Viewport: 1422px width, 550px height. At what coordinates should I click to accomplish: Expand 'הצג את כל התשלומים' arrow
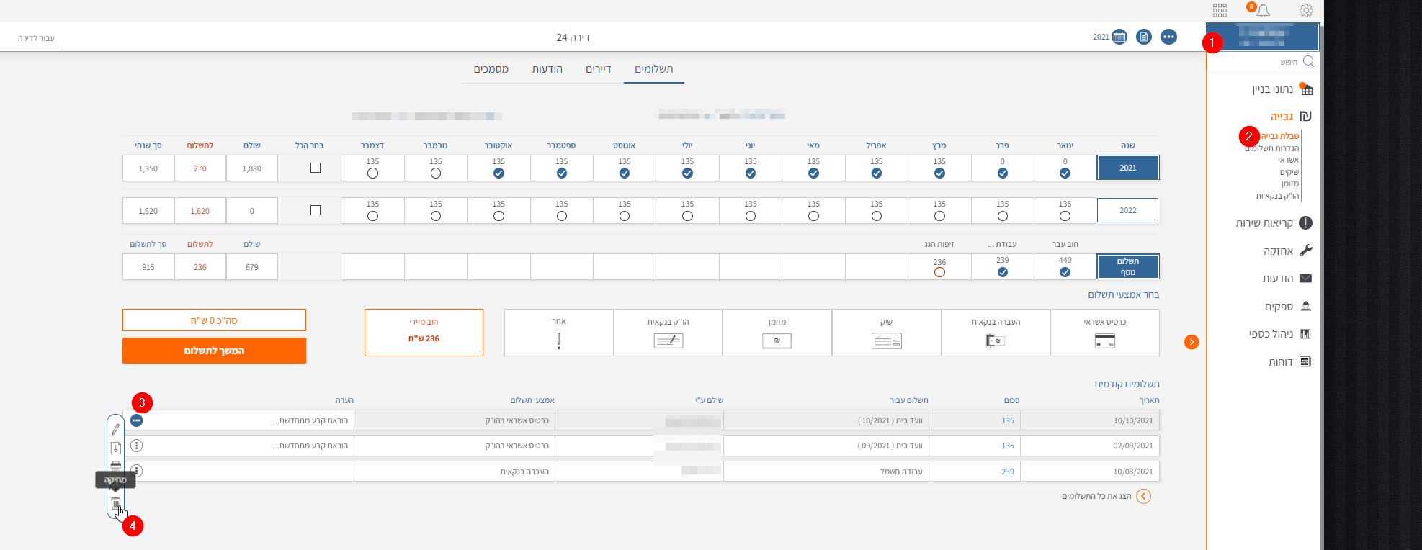pyautogui.click(x=1143, y=496)
